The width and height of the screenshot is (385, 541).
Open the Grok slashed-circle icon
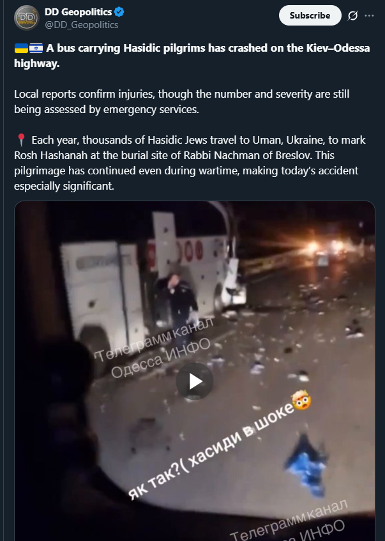[x=352, y=15]
